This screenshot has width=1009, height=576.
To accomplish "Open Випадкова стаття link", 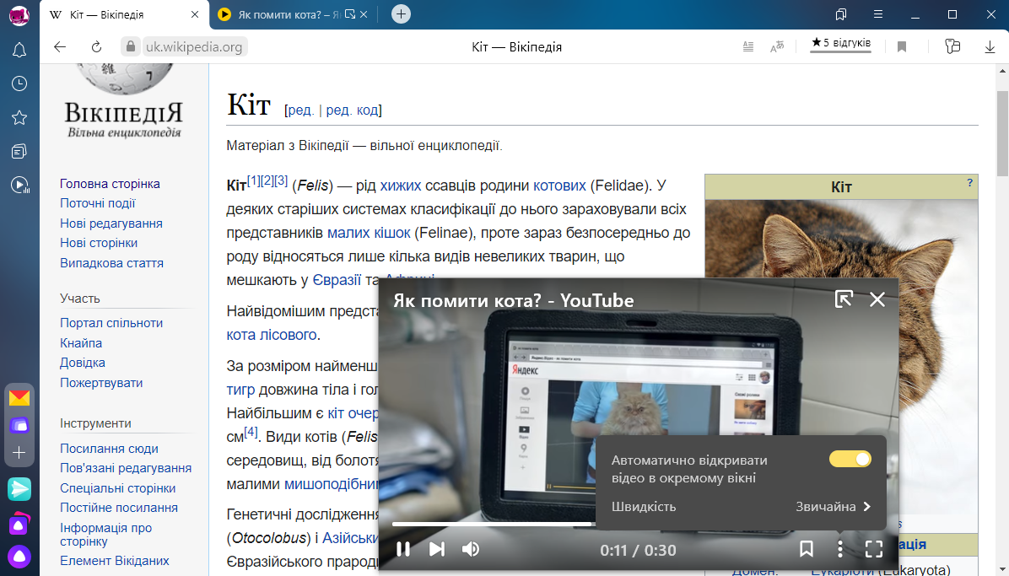I will tap(111, 262).
